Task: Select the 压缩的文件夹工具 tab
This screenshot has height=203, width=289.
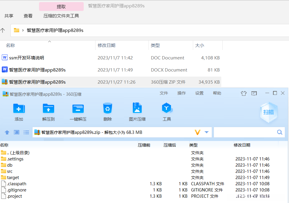Action: coord(61,16)
